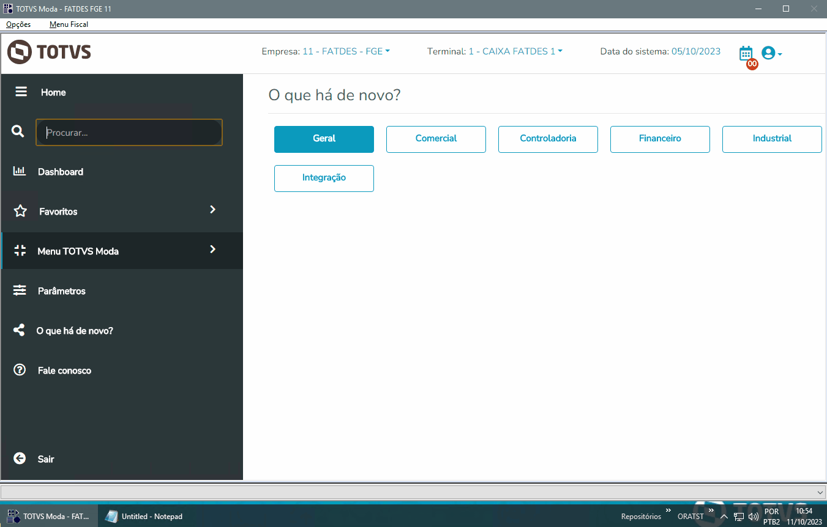
Task: Go to Home in the sidebar
Action: pyautogui.click(x=53, y=92)
